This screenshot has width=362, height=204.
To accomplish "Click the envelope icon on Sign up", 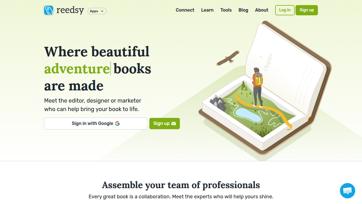I will coord(174,124).
